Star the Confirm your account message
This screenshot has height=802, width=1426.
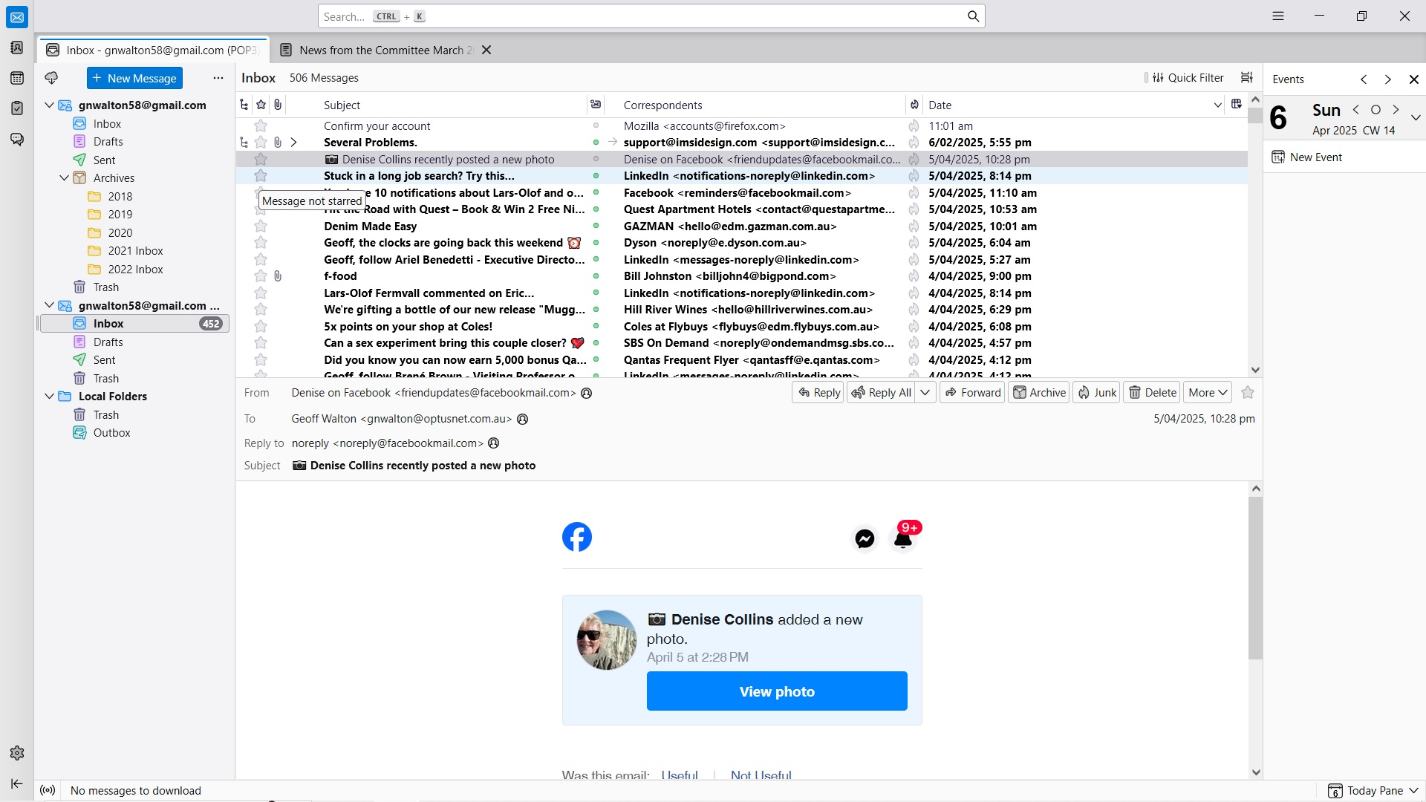pyautogui.click(x=261, y=126)
